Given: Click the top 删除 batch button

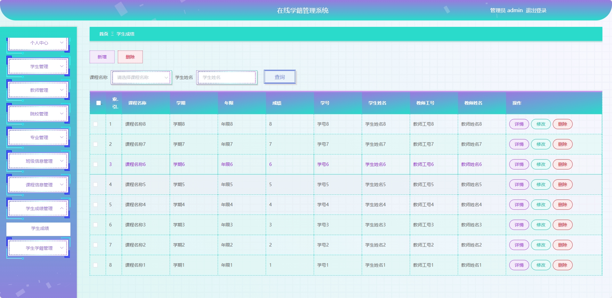Looking at the screenshot, I should click(x=130, y=57).
